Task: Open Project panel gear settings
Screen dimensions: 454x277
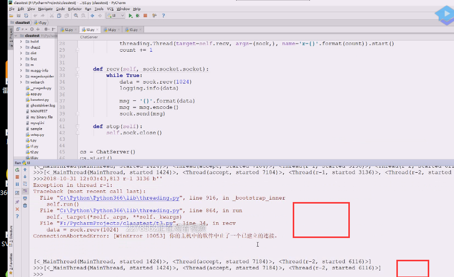Action: pyautogui.click(x=47, y=29)
